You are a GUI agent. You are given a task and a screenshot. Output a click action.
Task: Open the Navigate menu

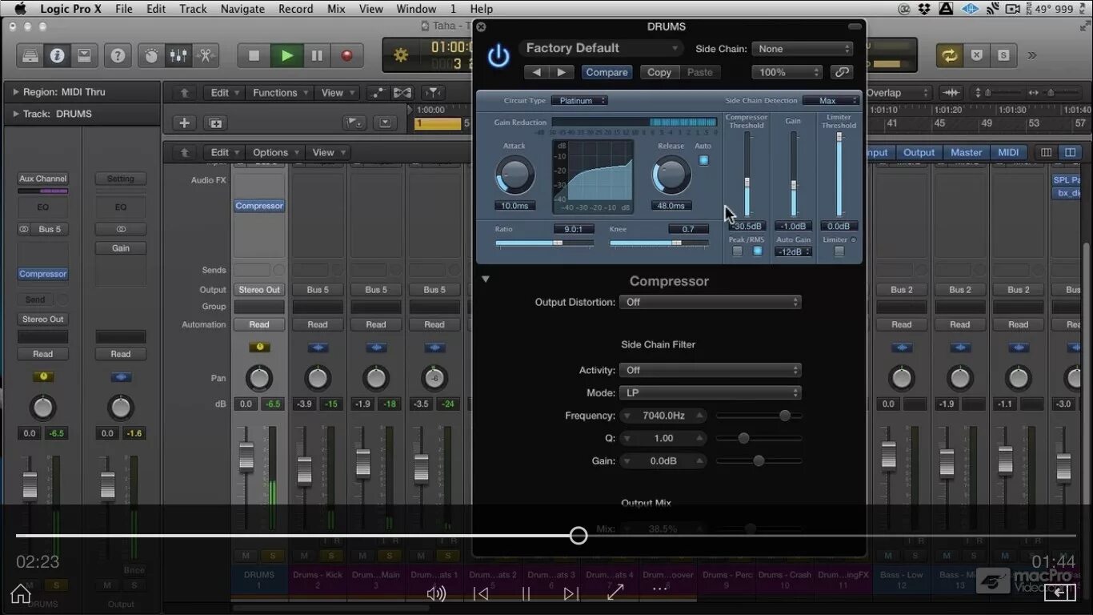[242, 9]
